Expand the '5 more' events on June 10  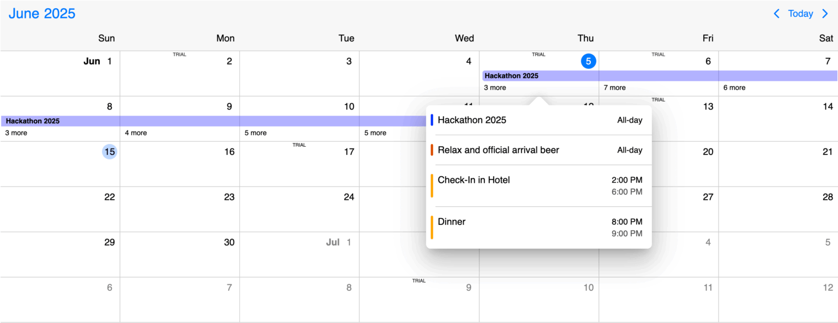pyautogui.click(x=255, y=133)
